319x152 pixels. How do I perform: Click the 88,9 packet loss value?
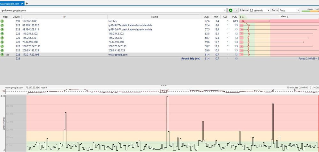click(x=236, y=21)
